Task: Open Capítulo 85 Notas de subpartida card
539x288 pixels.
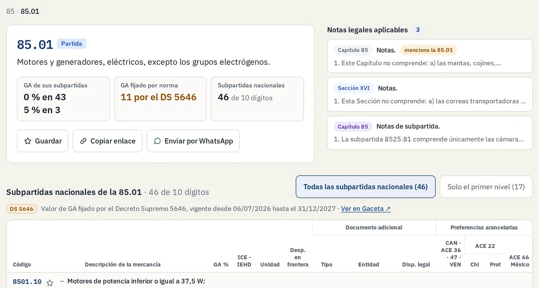Action: (430, 133)
